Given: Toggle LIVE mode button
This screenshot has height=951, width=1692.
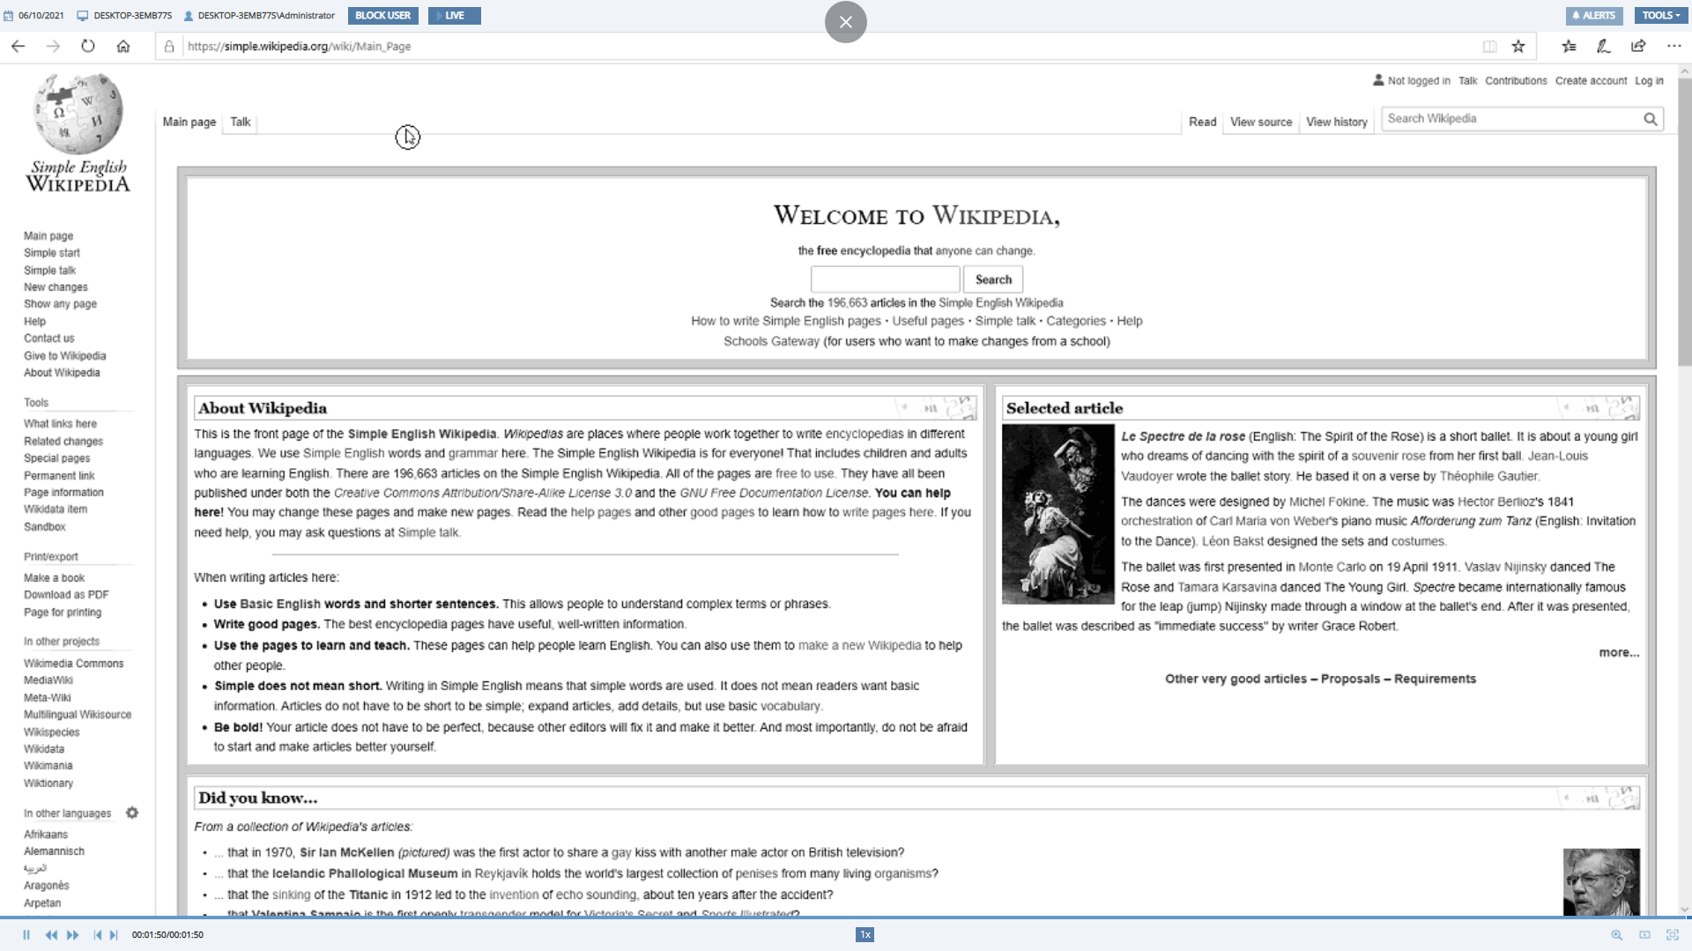Looking at the screenshot, I should click(x=454, y=16).
